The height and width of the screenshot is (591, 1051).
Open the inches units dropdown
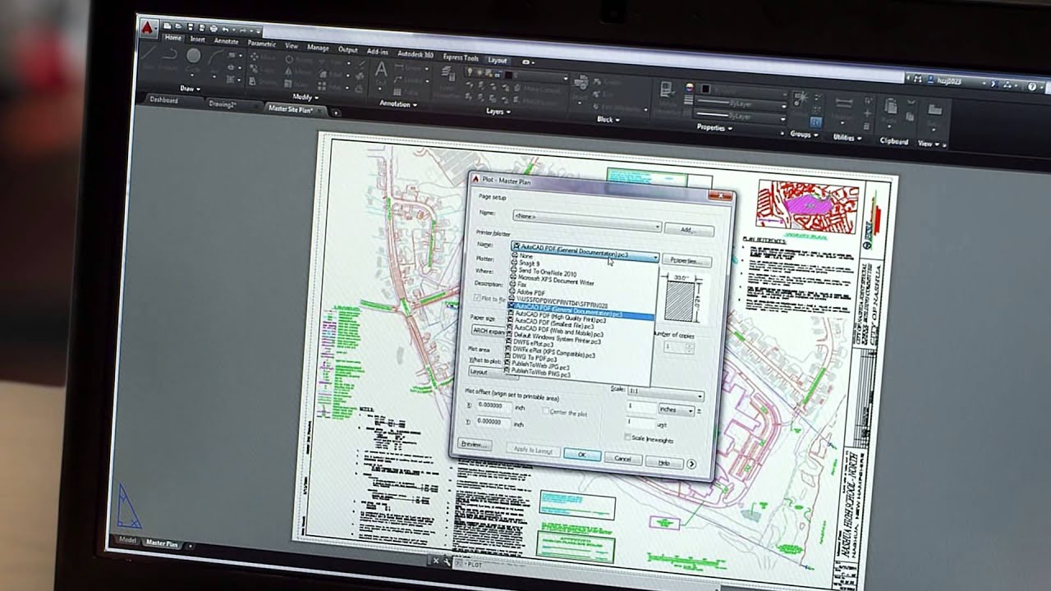pyautogui.click(x=677, y=410)
